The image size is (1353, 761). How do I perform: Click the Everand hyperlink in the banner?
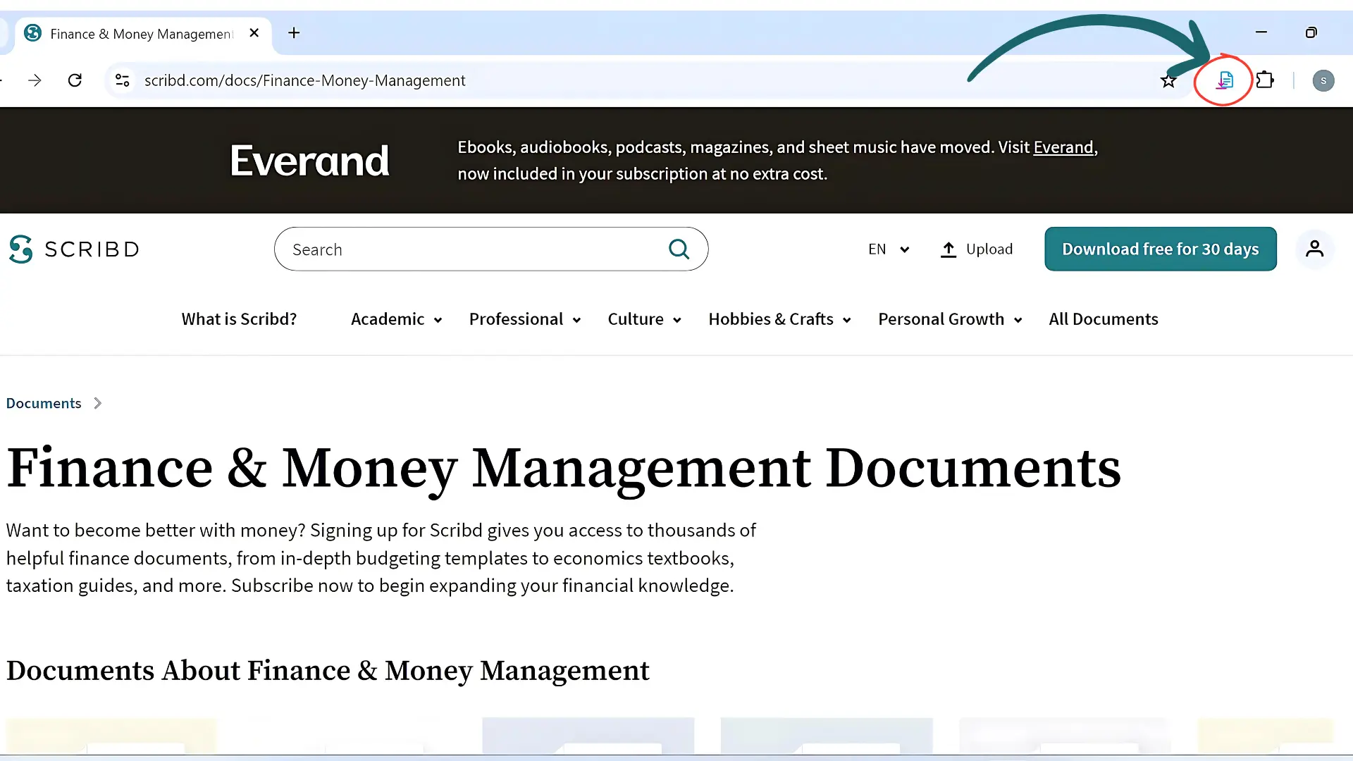point(1063,147)
